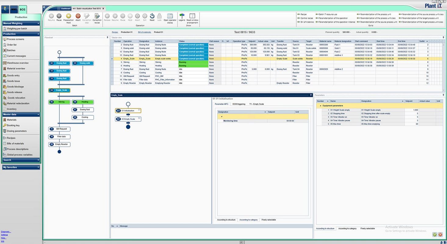Expand the My favorites section
Image resolution: width=447 pixels, height=244 pixels.
[38, 167]
